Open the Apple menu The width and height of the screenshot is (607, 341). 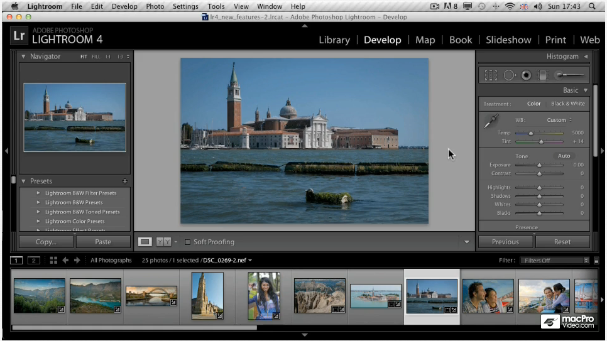pyautogui.click(x=14, y=6)
